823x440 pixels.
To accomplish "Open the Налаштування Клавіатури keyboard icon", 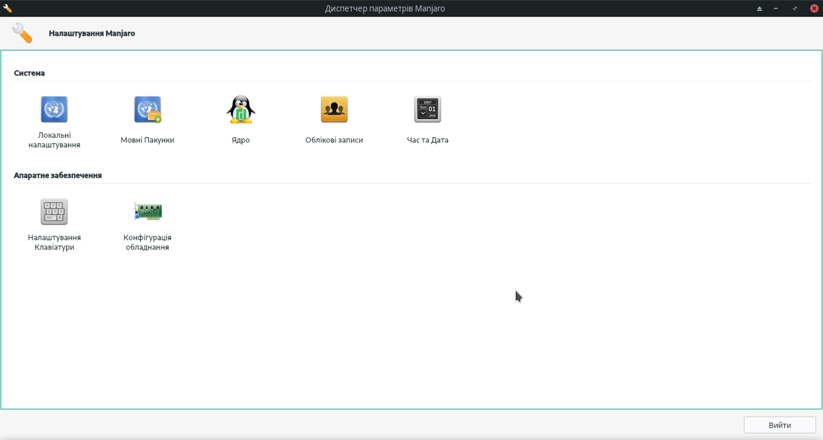I will pyautogui.click(x=54, y=212).
